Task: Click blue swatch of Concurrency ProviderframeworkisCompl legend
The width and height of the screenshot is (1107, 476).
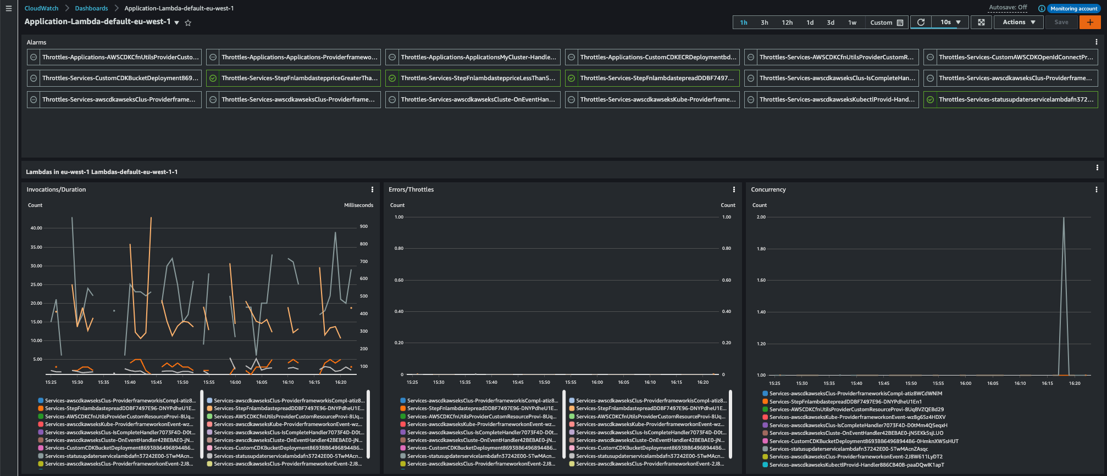Action: pos(765,394)
